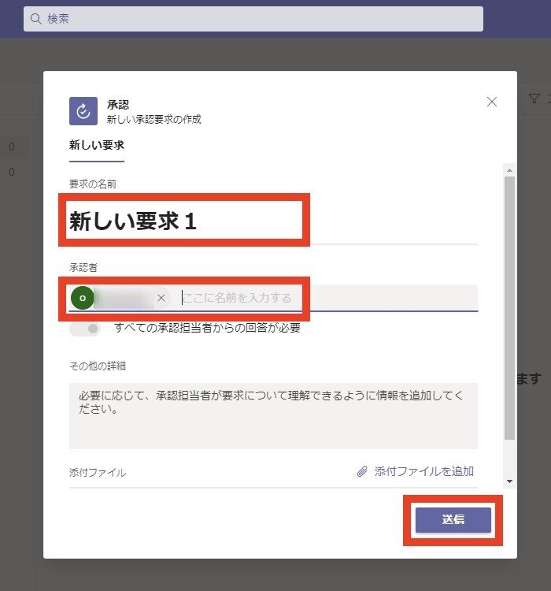Click the 添付ファイル label
551x591 pixels.
point(98,473)
